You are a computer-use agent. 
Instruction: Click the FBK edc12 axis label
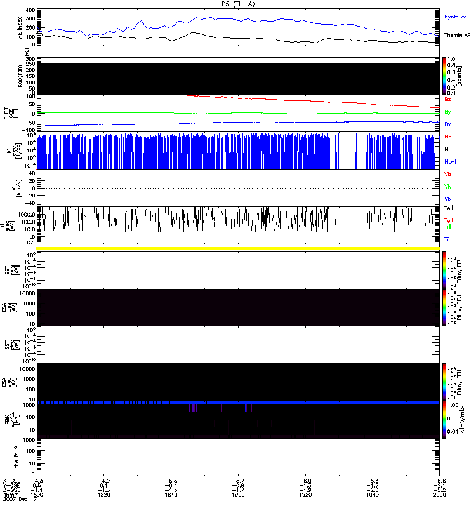pos(11,420)
